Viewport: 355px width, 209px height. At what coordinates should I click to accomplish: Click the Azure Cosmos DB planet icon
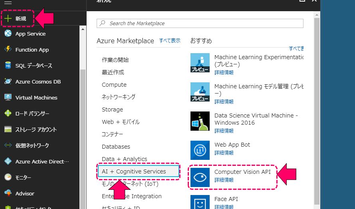(8, 81)
